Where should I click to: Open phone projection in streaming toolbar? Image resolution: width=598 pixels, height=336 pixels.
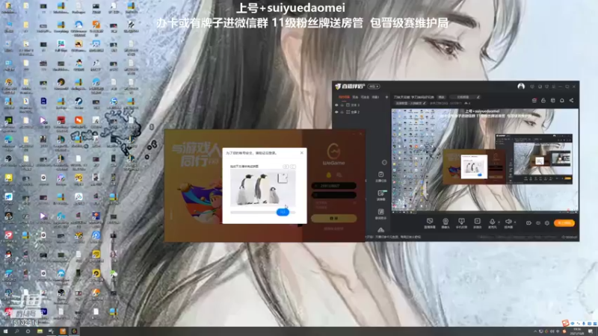tap(461, 223)
